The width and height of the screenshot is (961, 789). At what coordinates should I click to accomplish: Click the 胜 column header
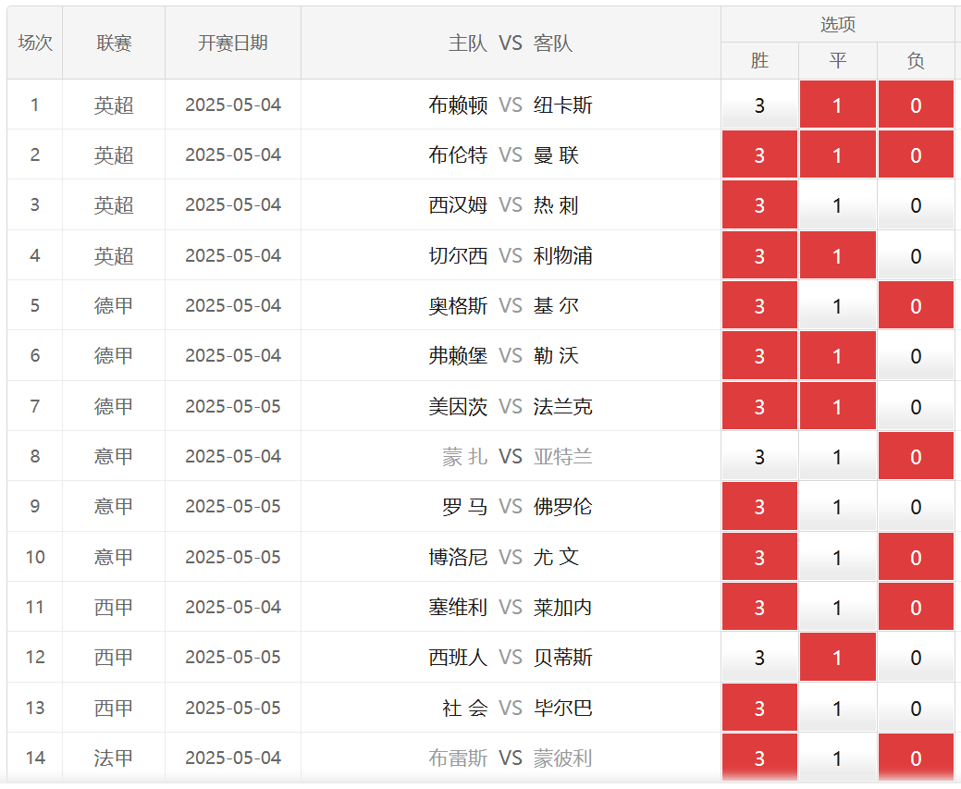coord(759,61)
